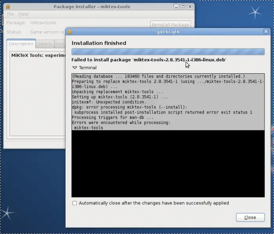
Task: Click 'Unpacking replacement miktex-tools' line
Action: 117,92
